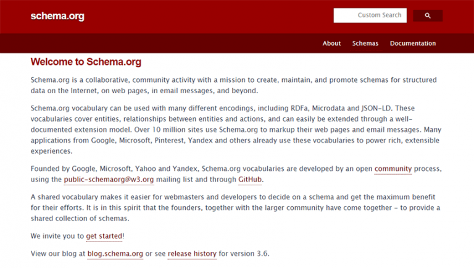
Task: View the release history link
Action: [x=192, y=253]
